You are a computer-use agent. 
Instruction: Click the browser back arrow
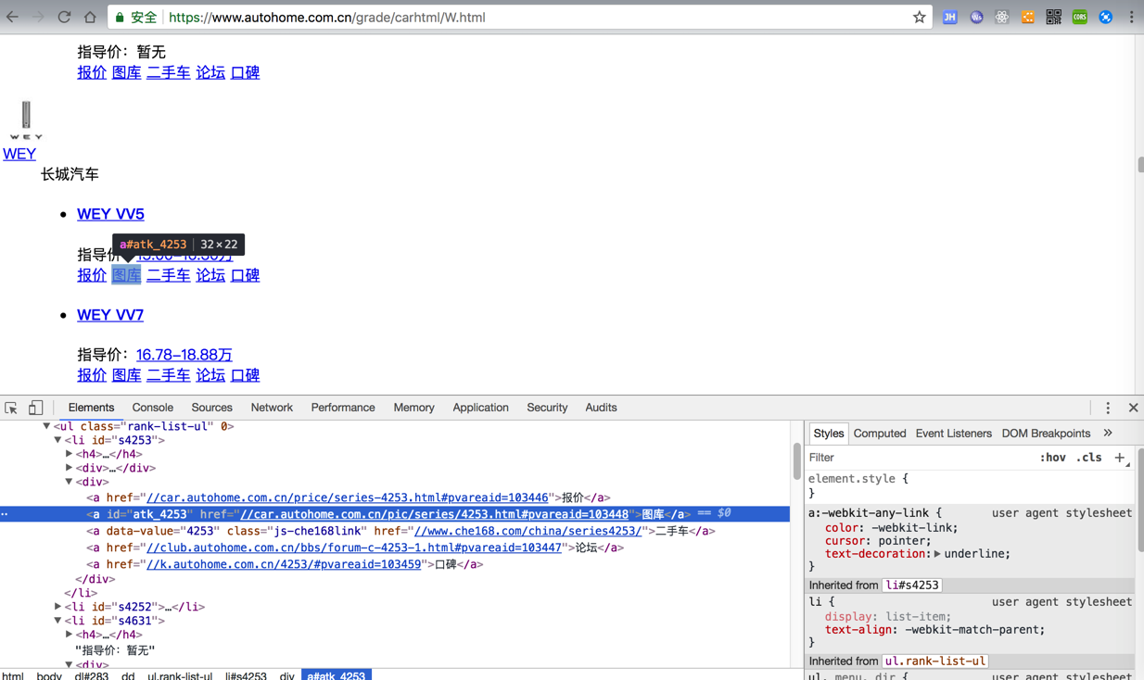tap(12, 17)
